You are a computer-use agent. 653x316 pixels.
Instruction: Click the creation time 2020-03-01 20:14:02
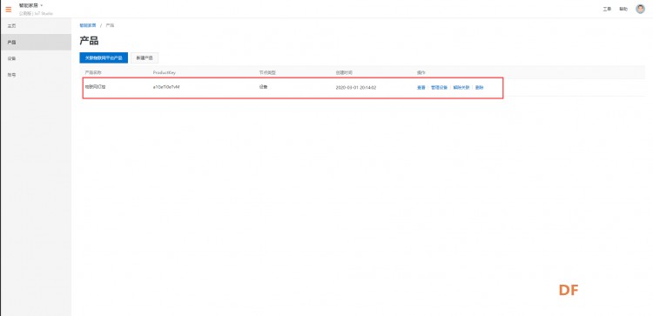click(356, 88)
